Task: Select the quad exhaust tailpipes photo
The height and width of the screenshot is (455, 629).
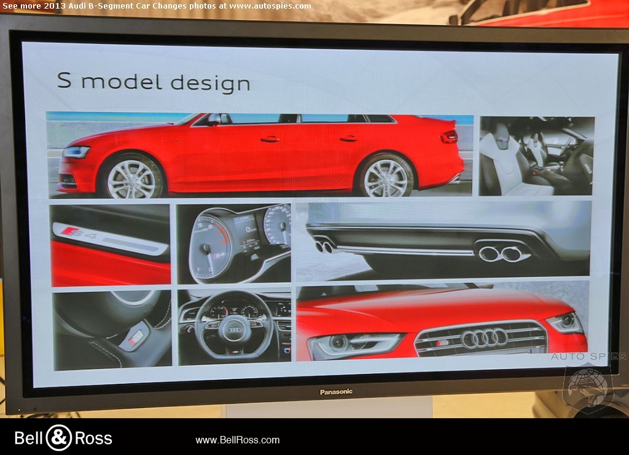Action: 443,241
